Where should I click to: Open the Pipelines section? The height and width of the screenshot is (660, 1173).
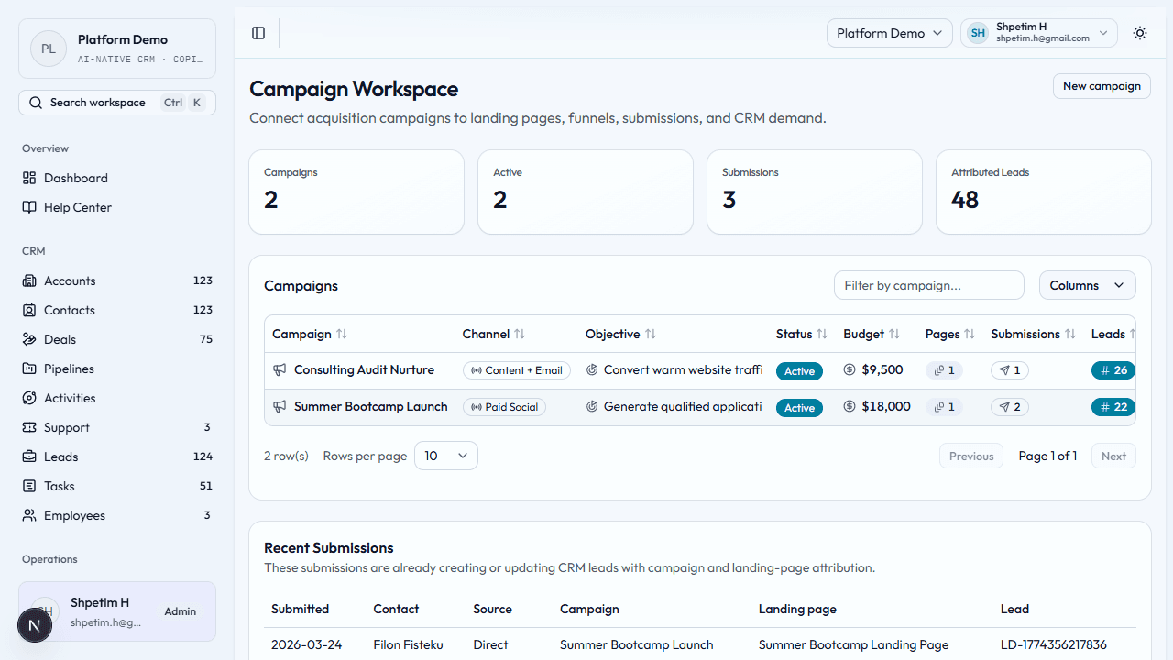(69, 368)
